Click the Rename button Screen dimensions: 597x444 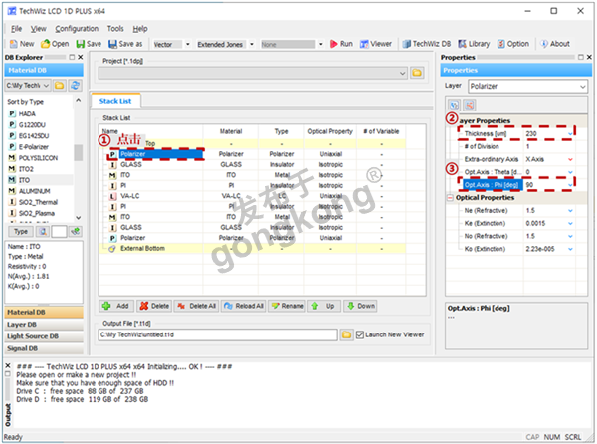point(288,306)
